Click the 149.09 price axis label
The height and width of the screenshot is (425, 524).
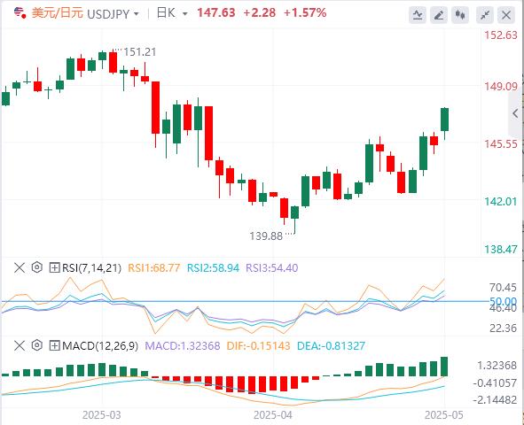point(501,87)
